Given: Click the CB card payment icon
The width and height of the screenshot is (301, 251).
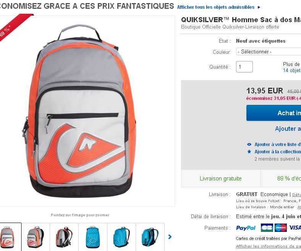Looking at the screenshot, I should point(267,228).
